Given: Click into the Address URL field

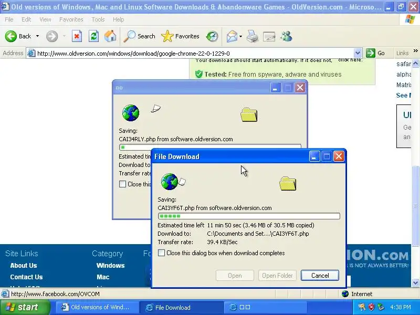Looking at the screenshot, I should [x=195, y=53].
